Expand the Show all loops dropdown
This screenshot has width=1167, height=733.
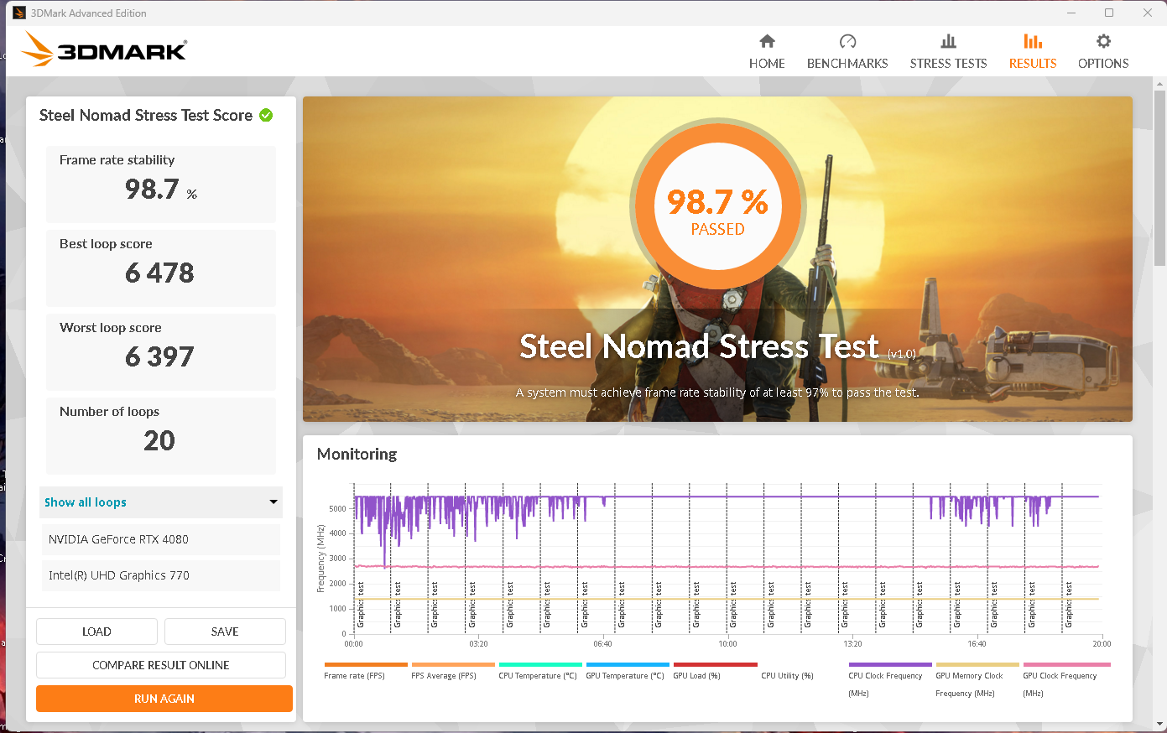tap(161, 502)
